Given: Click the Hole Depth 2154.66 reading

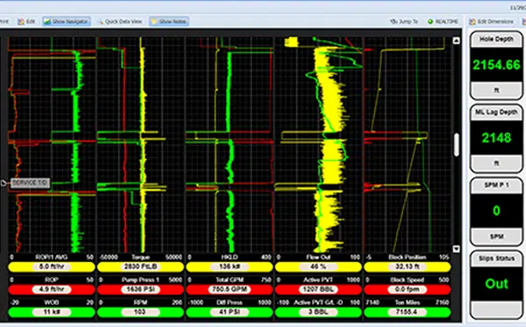Looking at the screenshot, I should point(496,65).
